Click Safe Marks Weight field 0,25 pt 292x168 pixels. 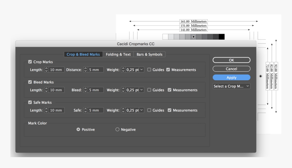click(132, 110)
